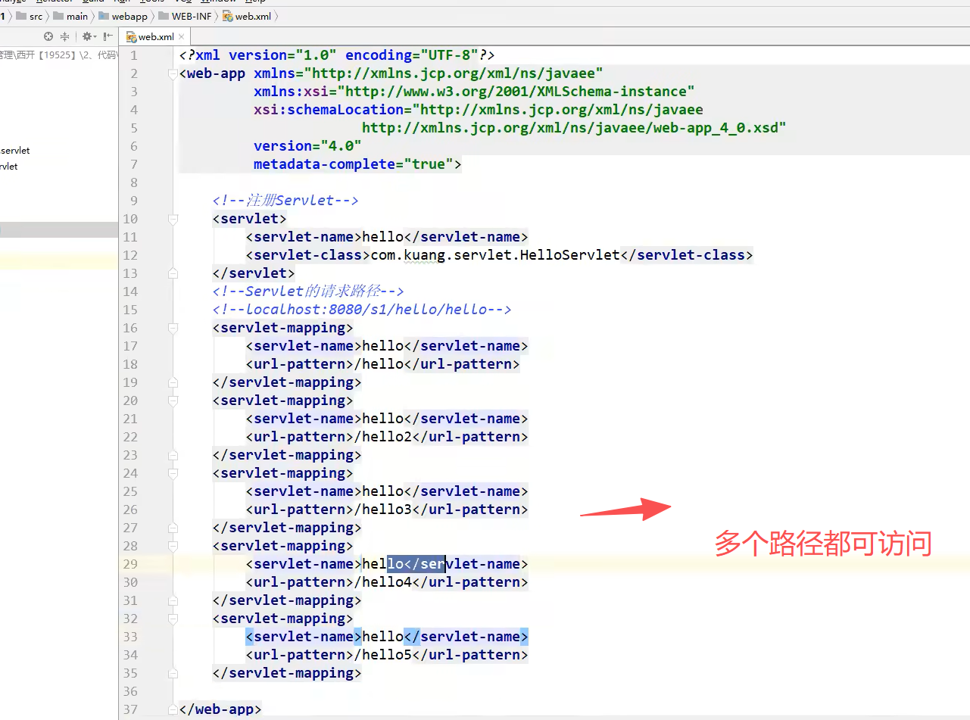This screenshot has width=970, height=720.
Task: Click the xml version declaration on line 1
Action: [x=337, y=55]
